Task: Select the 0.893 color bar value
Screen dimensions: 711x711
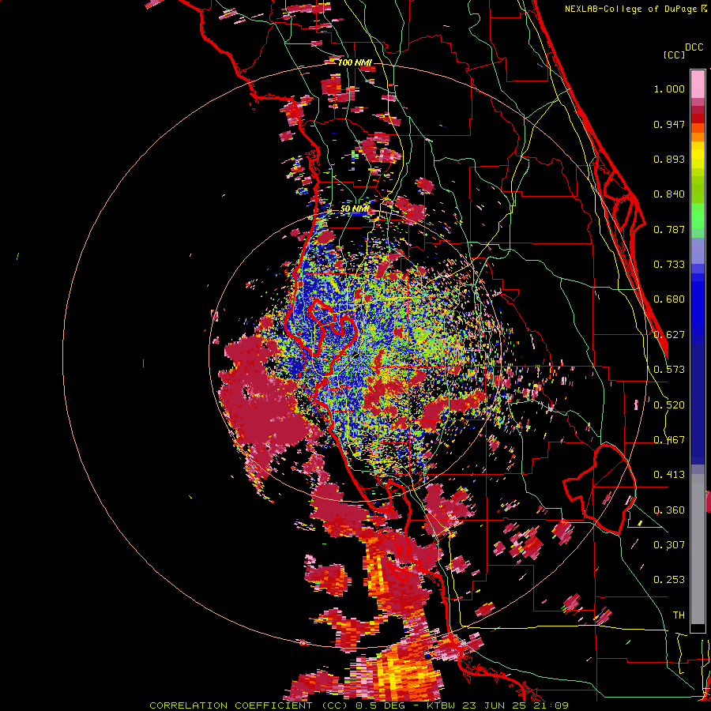Action: click(x=669, y=159)
